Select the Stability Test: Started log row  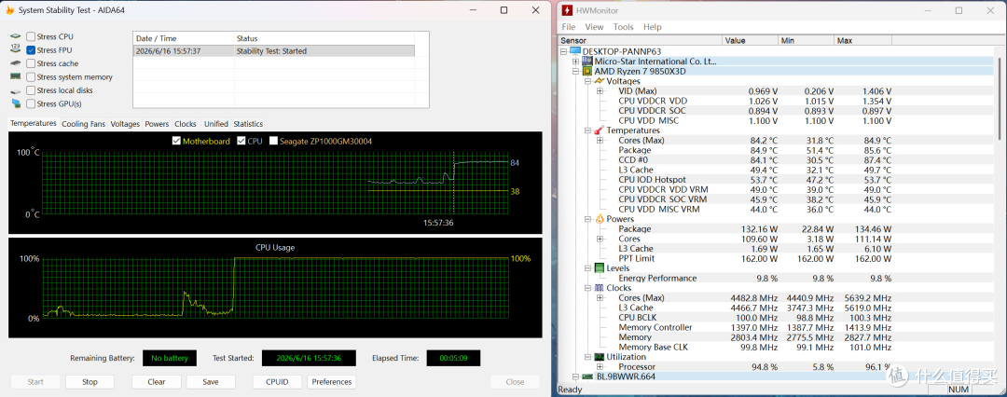point(273,50)
